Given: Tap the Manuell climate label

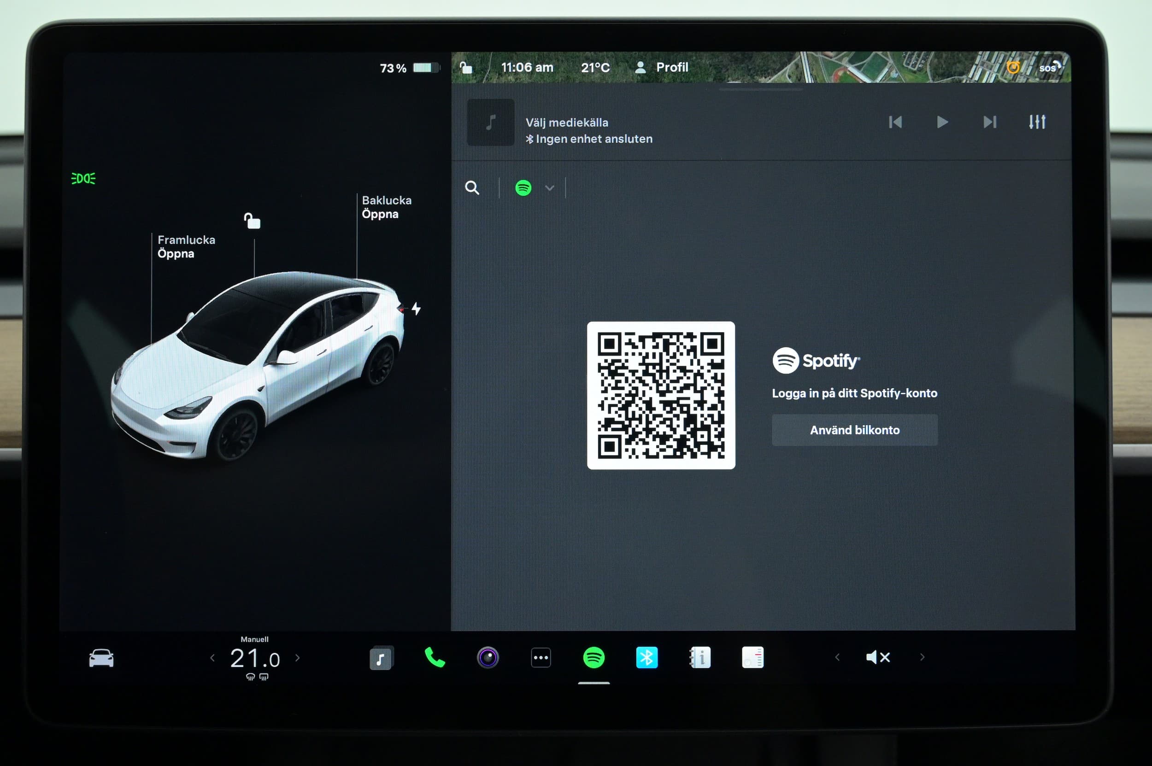Looking at the screenshot, I should (x=255, y=639).
